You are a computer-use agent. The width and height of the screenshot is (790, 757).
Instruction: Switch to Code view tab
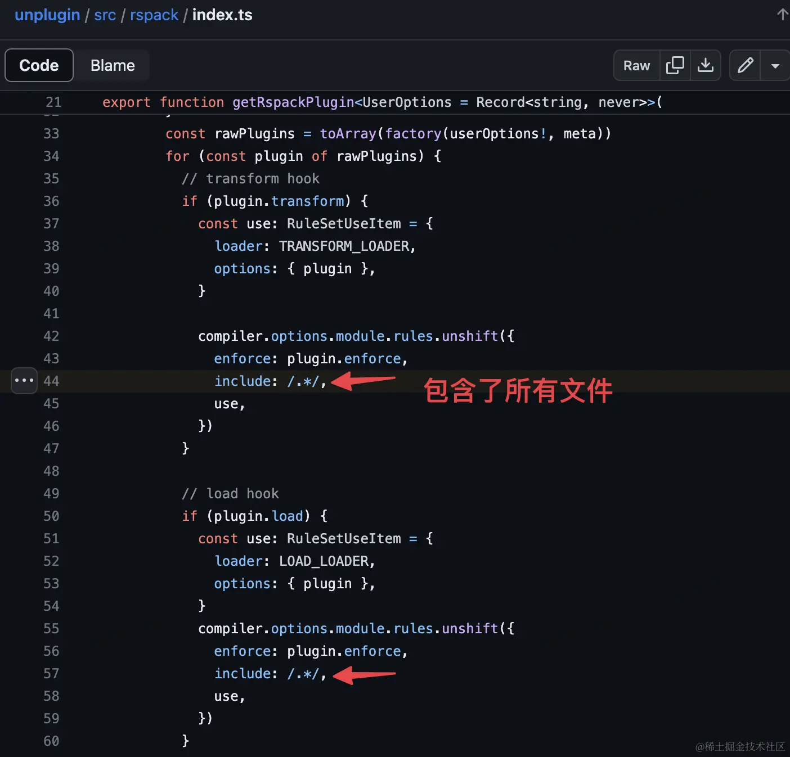[x=39, y=65]
